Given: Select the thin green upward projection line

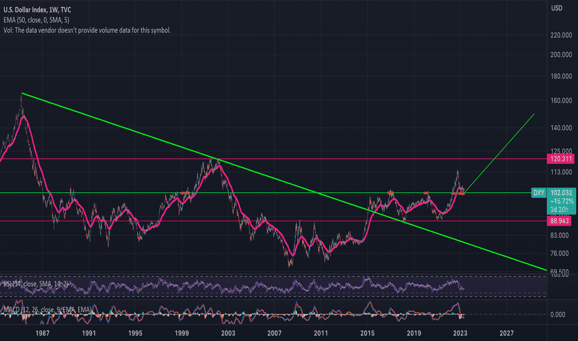Looking at the screenshot, I should [x=499, y=153].
